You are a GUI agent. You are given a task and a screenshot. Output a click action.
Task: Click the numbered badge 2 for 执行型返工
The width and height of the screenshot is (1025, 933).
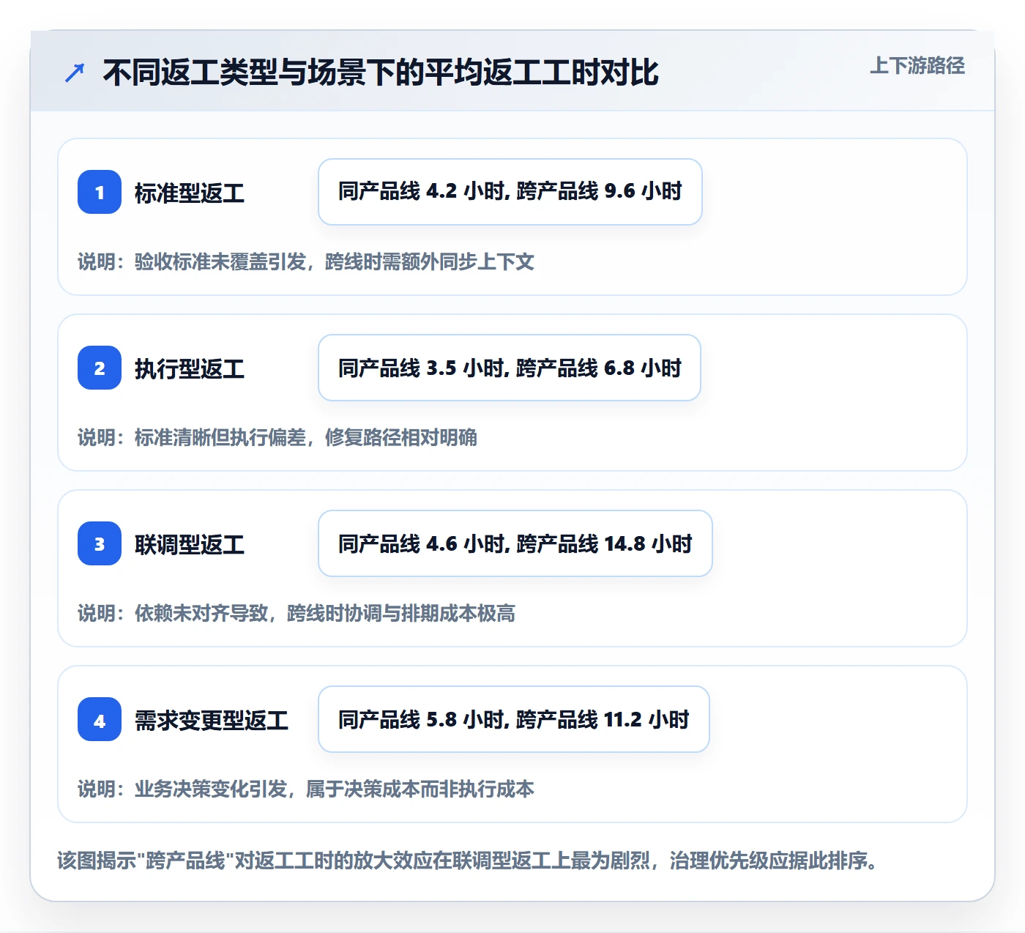pyautogui.click(x=100, y=368)
